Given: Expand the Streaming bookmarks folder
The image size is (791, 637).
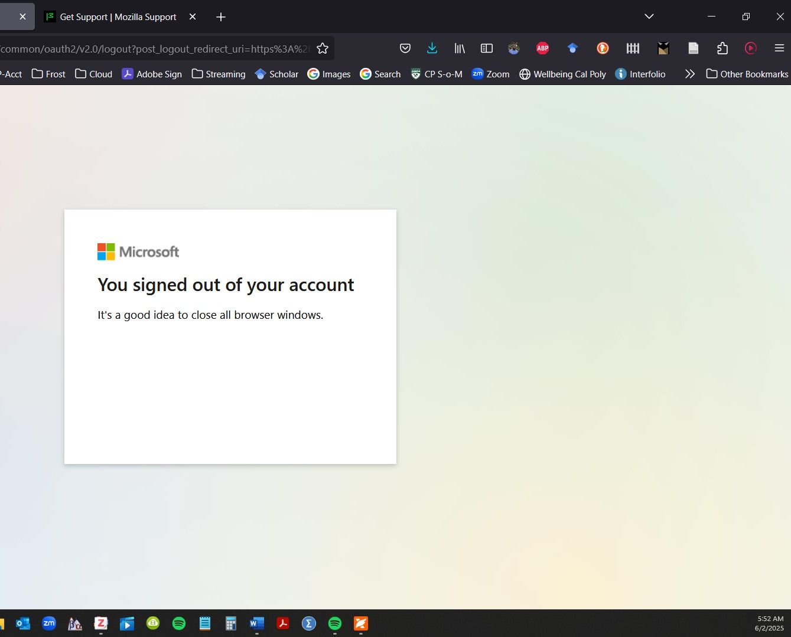Looking at the screenshot, I should click(219, 74).
